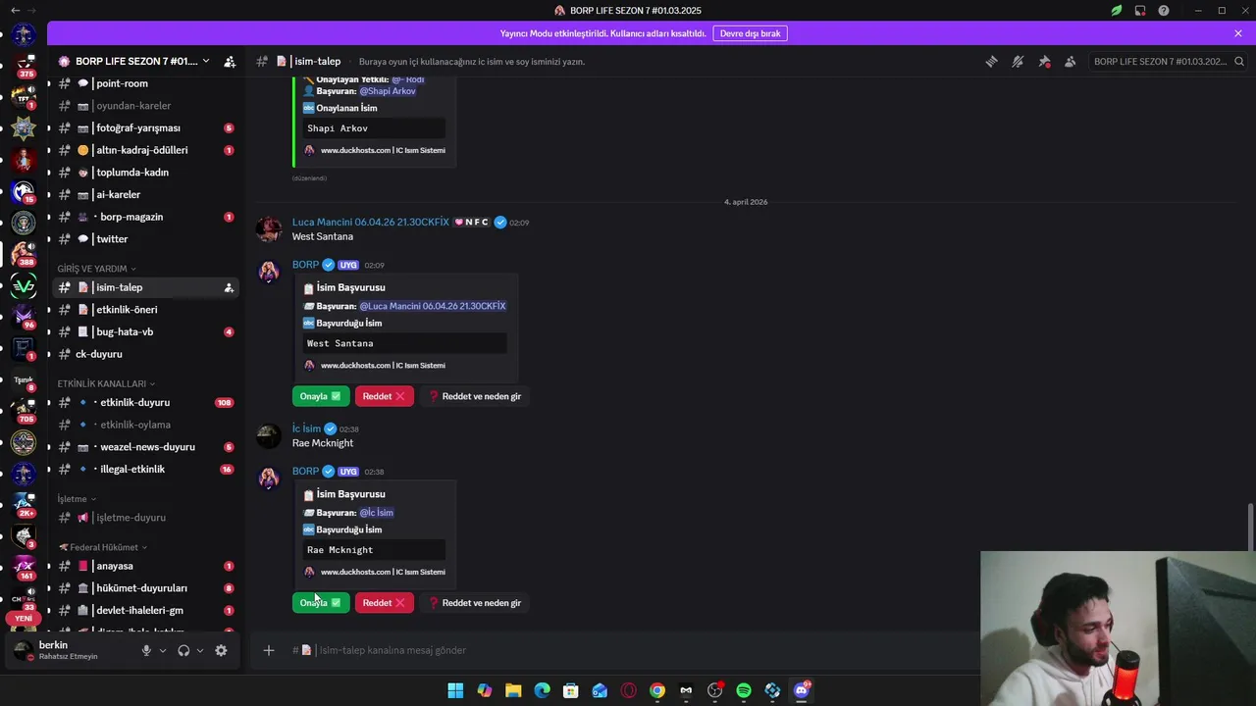Click Reddet ve neden gir for Rae Mcknight
Screen dimensions: 1256x706
tap(475, 603)
